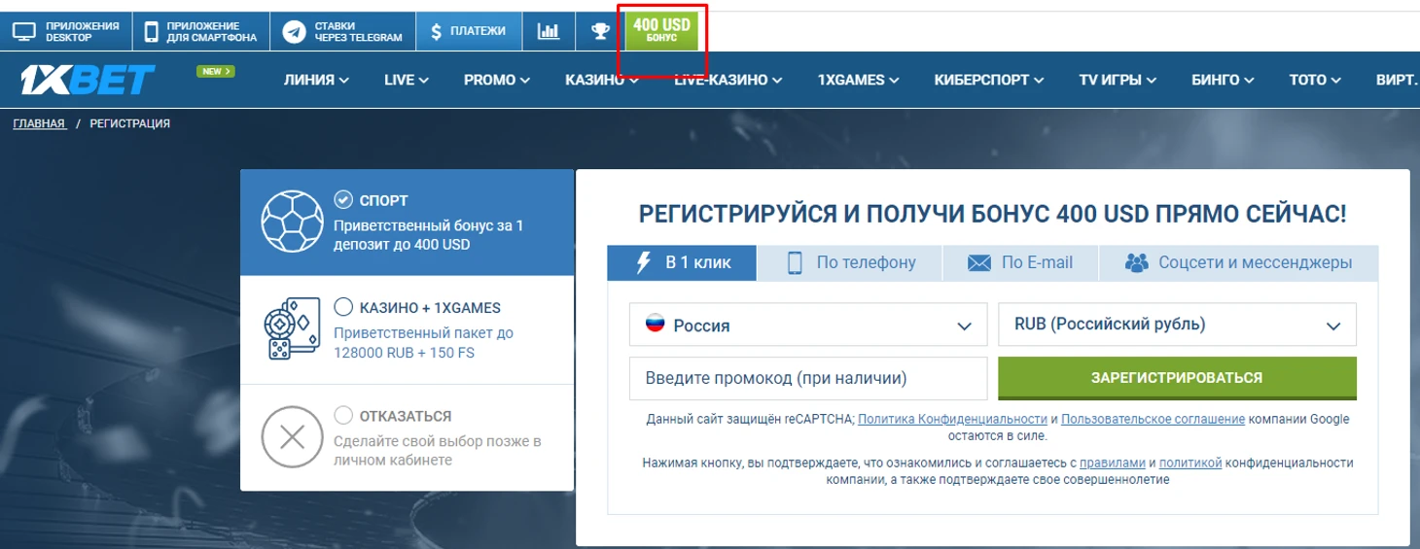Select the СПОРТ bonus radio option
Viewport: 1420px width, 549px height.
coord(343,200)
